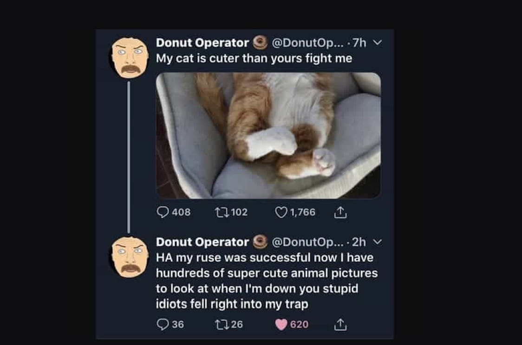The width and height of the screenshot is (522, 345).
Task: Open the top Donut Operator profile avatar
Action: click(x=130, y=58)
